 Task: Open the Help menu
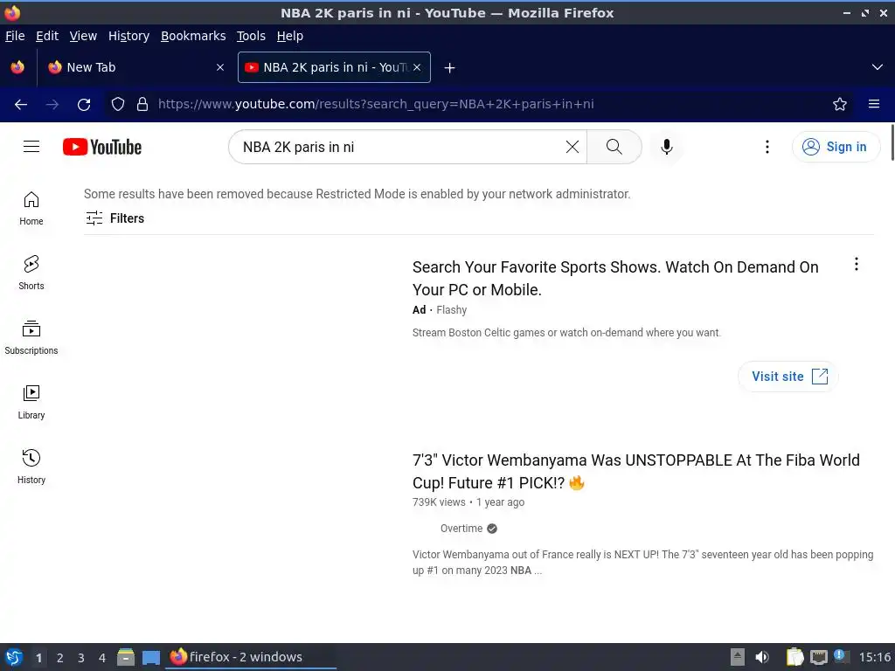tap(290, 36)
